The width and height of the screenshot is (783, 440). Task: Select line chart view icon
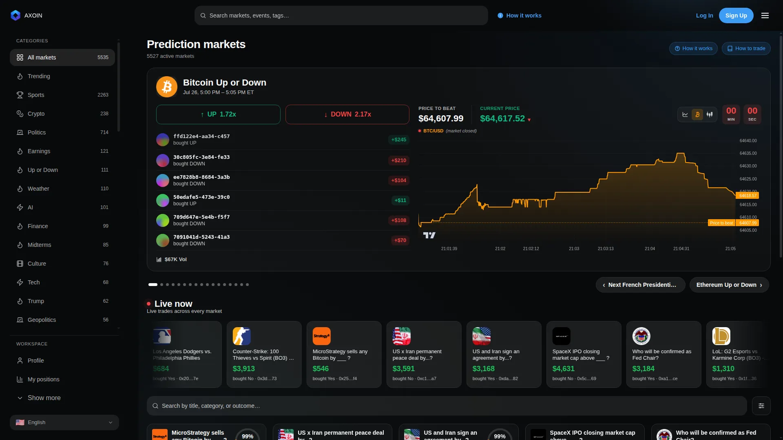685,114
